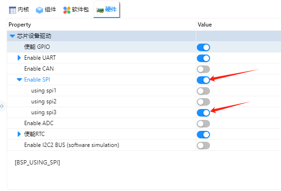
Task: Toggle off 使能 GPIO switch
Action: pos(203,47)
